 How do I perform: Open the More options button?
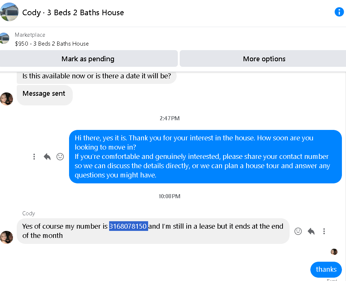263,59
